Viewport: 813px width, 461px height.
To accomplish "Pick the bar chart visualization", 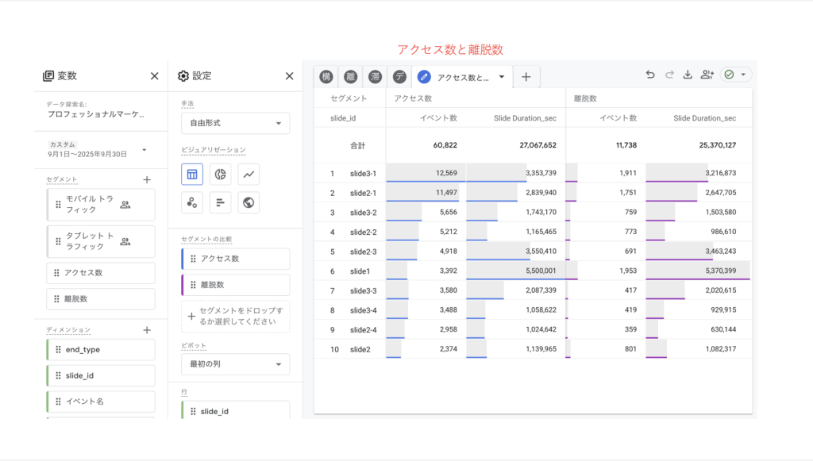I will 221,202.
